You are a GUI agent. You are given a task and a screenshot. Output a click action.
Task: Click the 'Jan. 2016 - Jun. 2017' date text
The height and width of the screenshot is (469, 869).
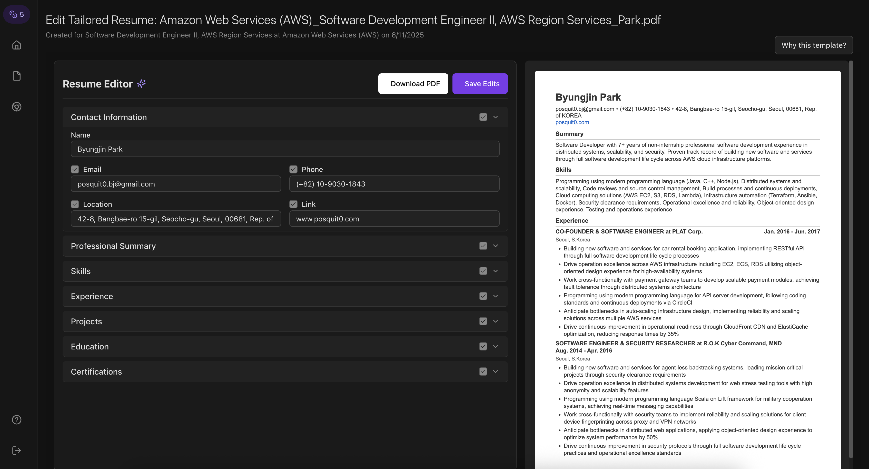point(792,231)
